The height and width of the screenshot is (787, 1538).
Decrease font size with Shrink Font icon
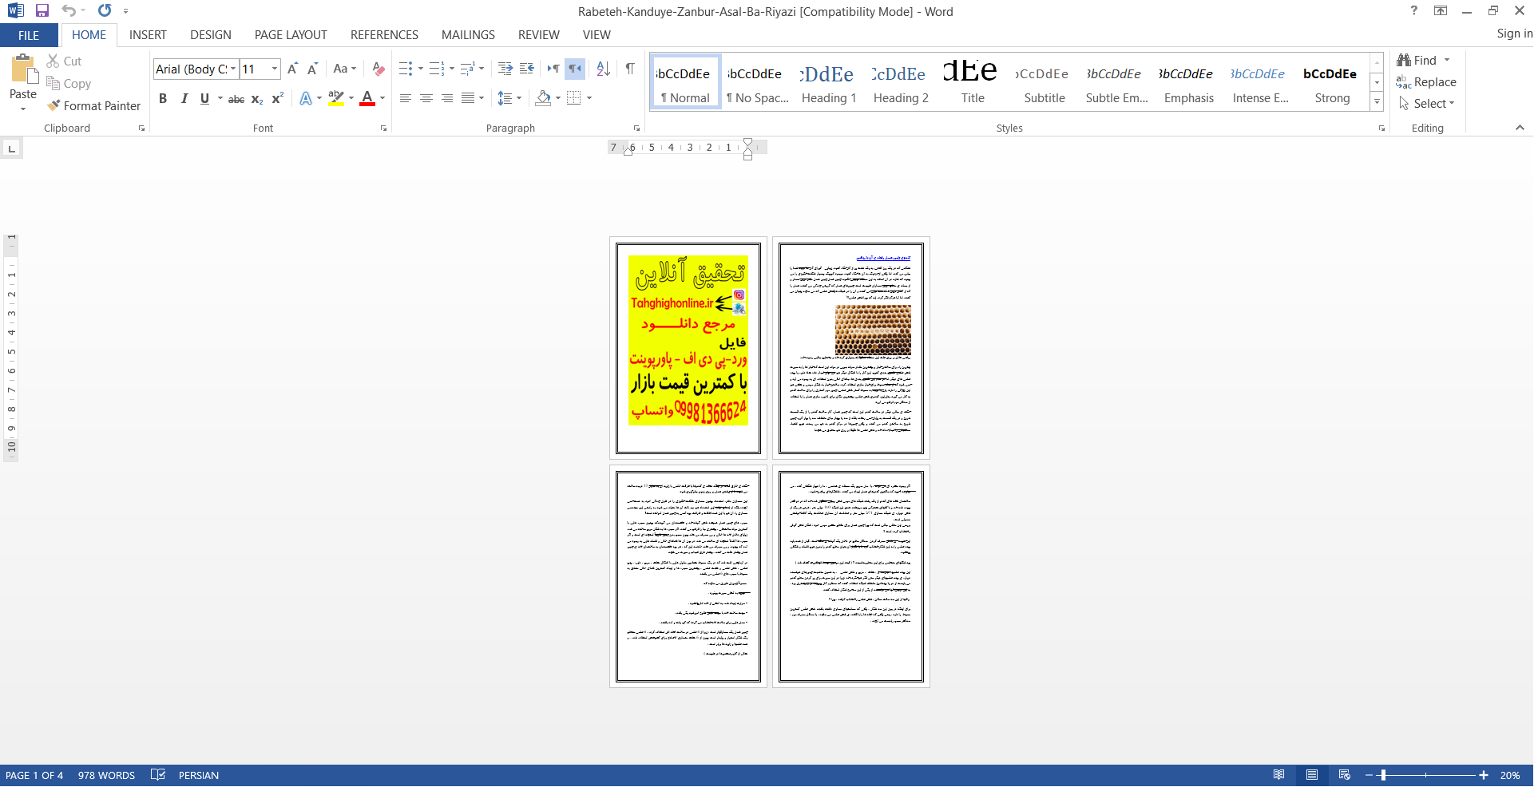(312, 69)
